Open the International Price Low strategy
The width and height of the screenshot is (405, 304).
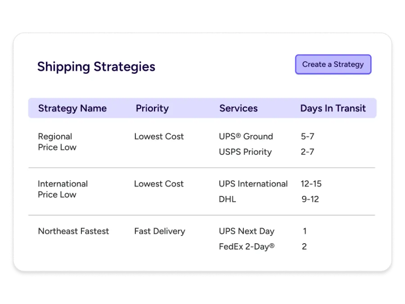[63, 189]
